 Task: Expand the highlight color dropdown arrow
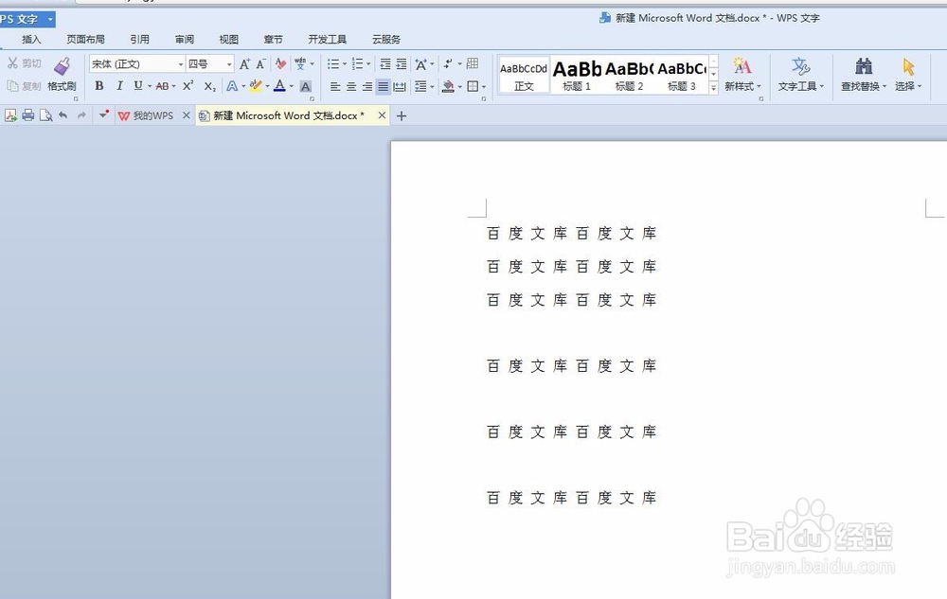(267, 86)
